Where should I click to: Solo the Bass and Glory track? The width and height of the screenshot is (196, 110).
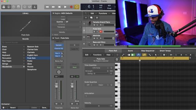tap(97, 45)
